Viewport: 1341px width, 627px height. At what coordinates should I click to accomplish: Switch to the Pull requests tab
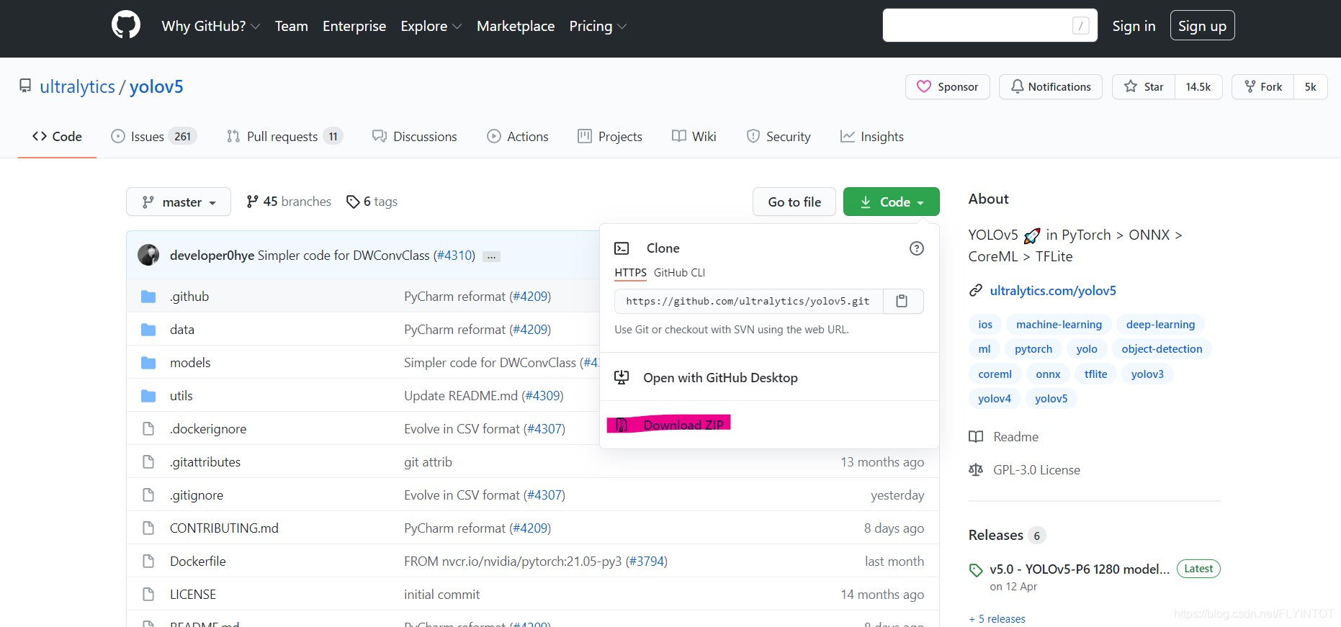[284, 136]
